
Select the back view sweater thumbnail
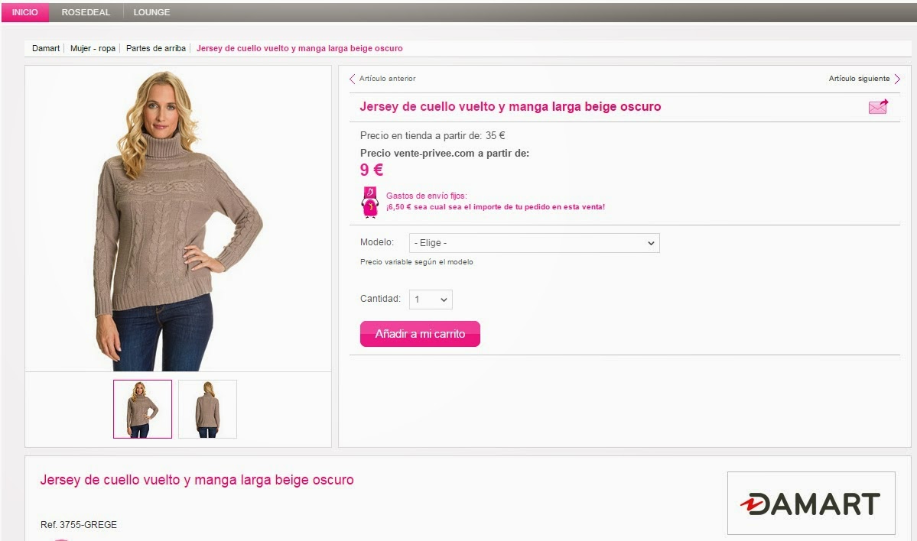pos(207,409)
